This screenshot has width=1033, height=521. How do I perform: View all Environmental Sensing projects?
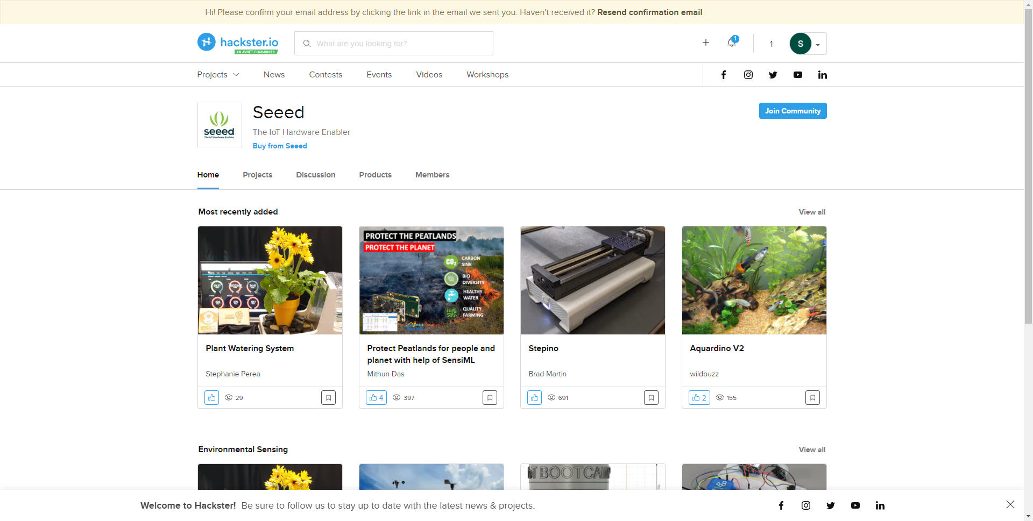click(x=812, y=449)
